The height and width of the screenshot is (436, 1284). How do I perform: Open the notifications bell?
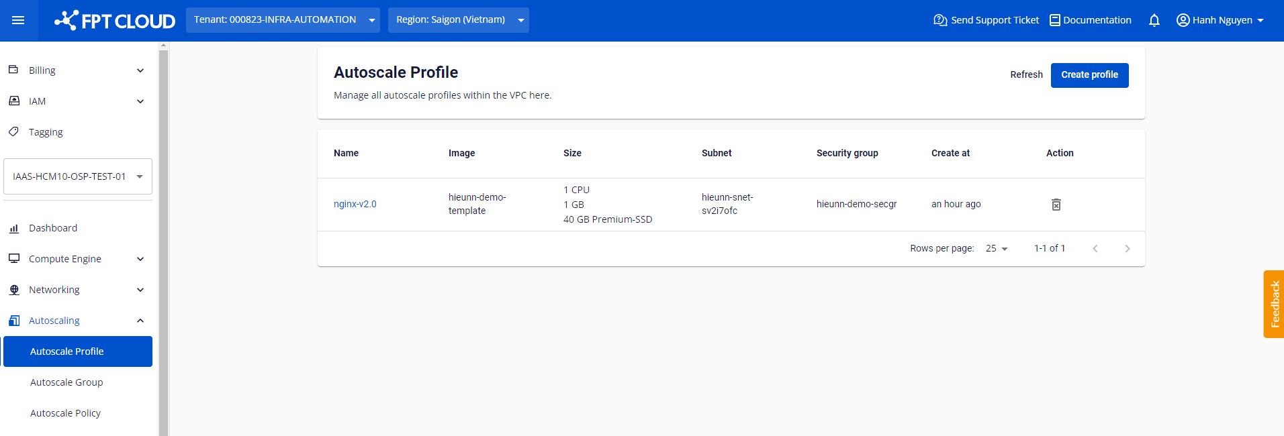1154,20
